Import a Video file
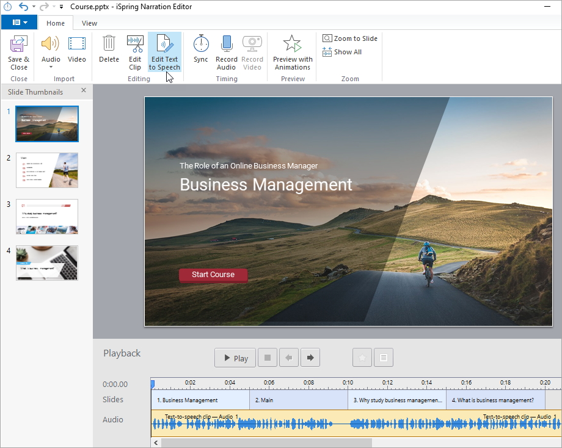 [x=77, y=50]
